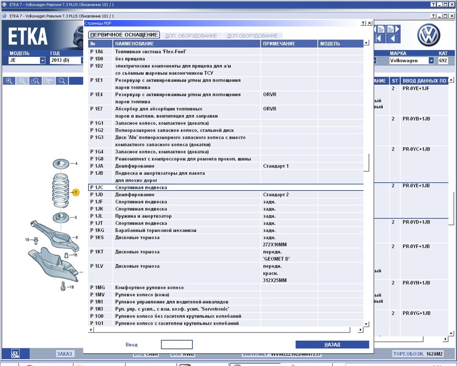
Task: Select row 1D0 без прицепа
Action: pos(226,59)
